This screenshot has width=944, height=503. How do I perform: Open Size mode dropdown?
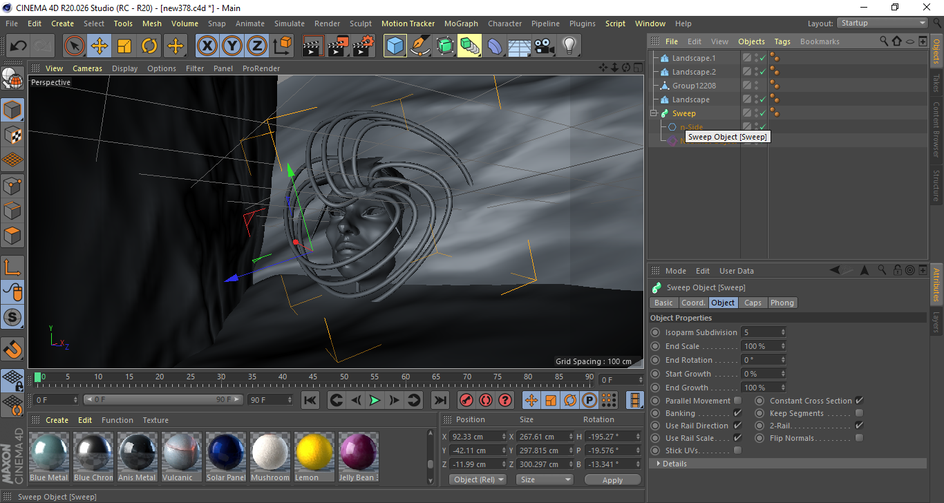(545, 480)
